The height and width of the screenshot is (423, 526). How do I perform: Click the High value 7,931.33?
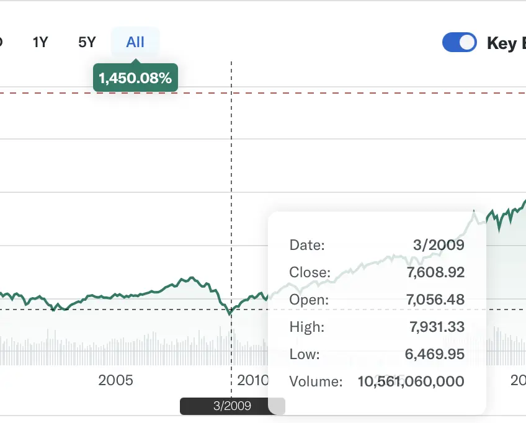tap(437, 327)
